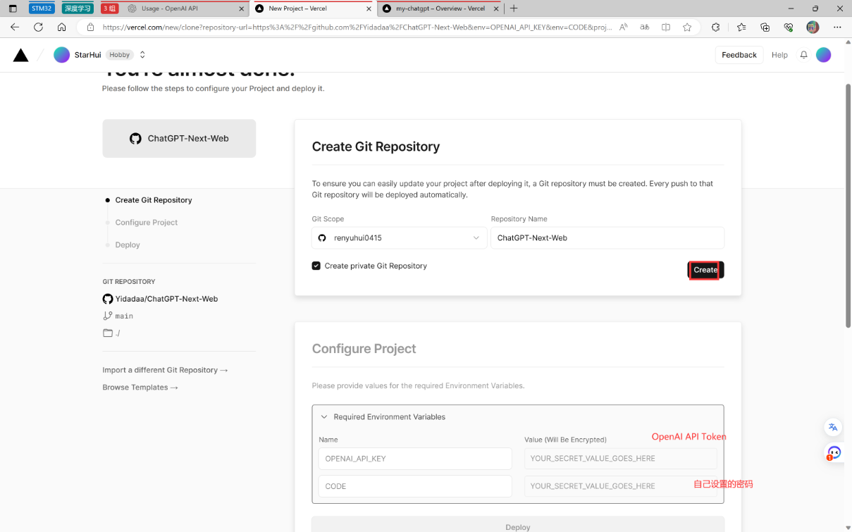Click the main branch label

(x=124, y=316)
